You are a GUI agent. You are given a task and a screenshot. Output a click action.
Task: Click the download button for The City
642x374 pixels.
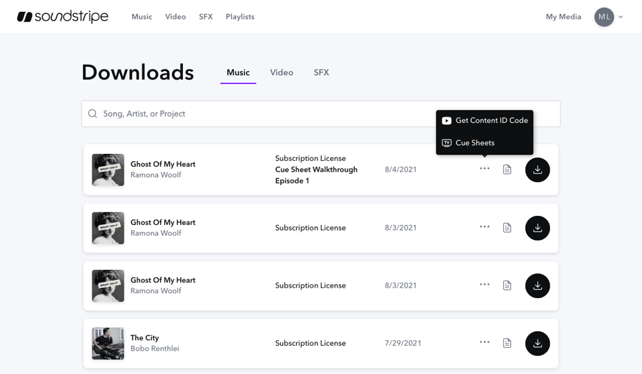click(x=537, y=344)
